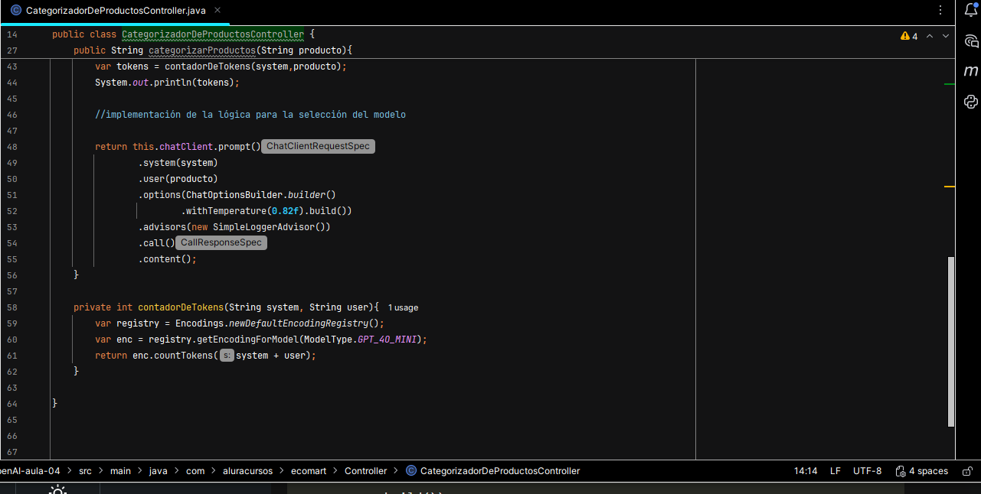This screenshot has width=981, height=494.
Task: Click the yellow warning indicator showing 4 problems
Action: 909,36
